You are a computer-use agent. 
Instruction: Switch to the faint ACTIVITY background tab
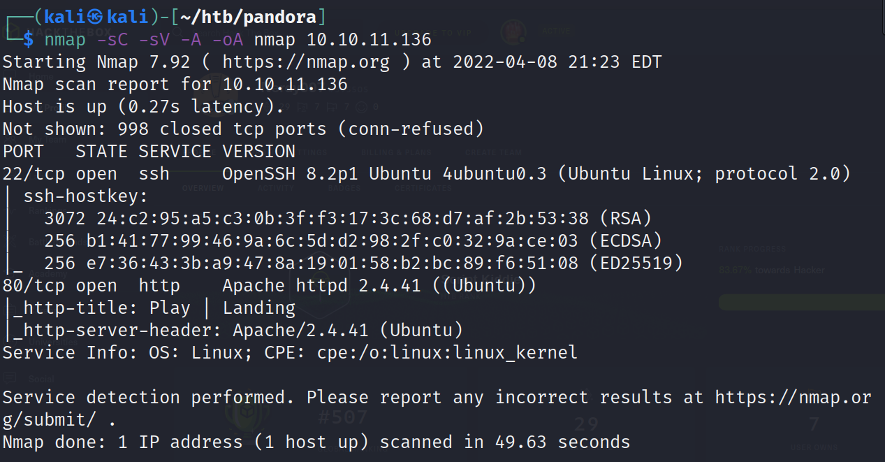(x=276, y=189)
